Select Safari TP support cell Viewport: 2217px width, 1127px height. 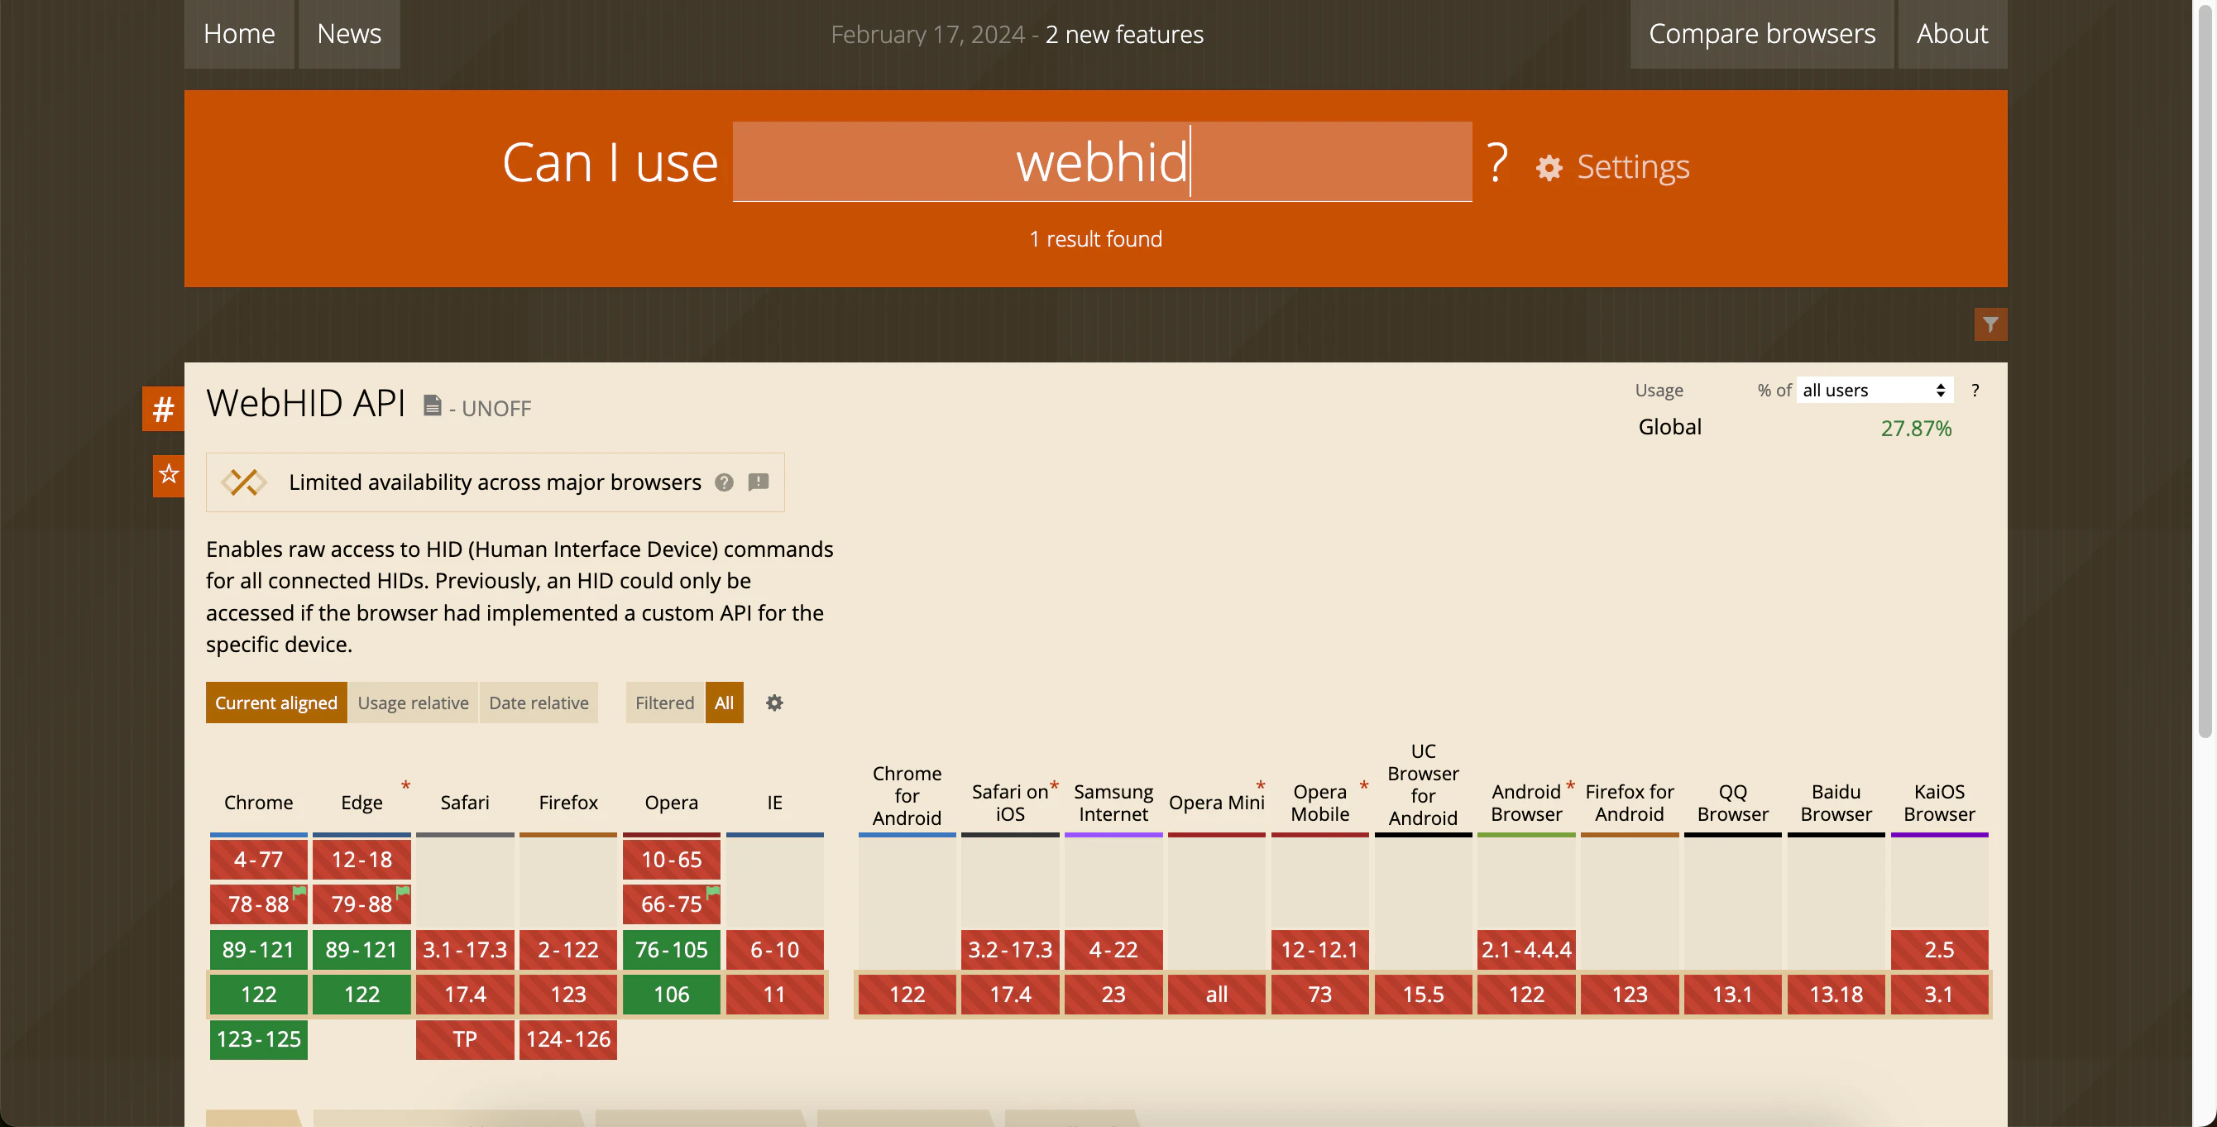click(465, 1039)
